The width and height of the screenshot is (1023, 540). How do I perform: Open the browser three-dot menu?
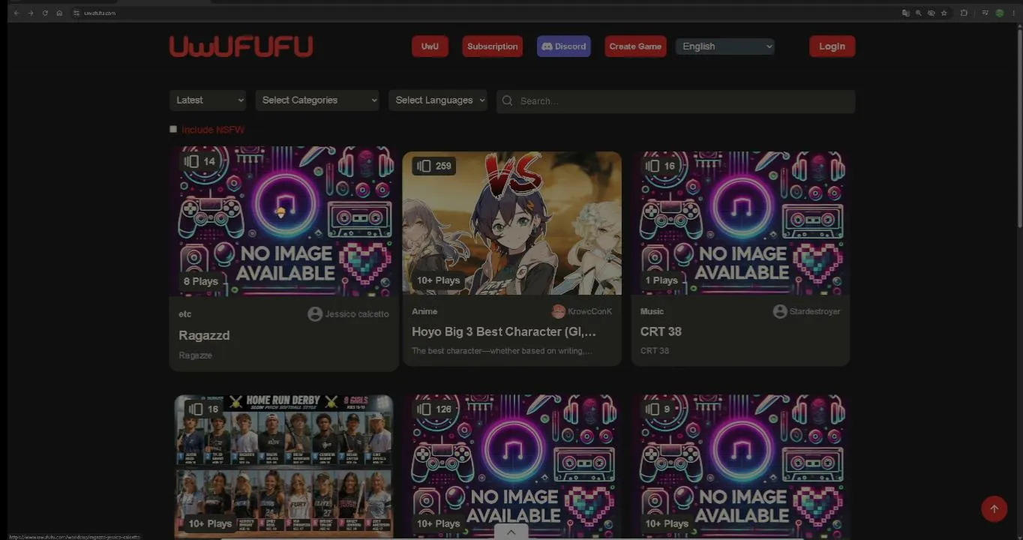[x=1013, y=13]
